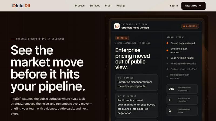Open the Process nav link
Viewport: 216px width, 121px height.
coord(80,6)
